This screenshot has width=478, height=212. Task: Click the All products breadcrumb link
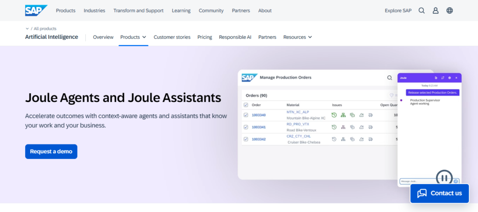pyautogui.click(x=45, y=28)
